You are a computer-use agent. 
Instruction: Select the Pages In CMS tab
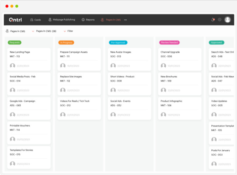coord(111,20)
